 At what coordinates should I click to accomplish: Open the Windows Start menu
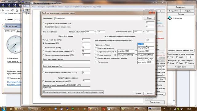click(4, 109)
